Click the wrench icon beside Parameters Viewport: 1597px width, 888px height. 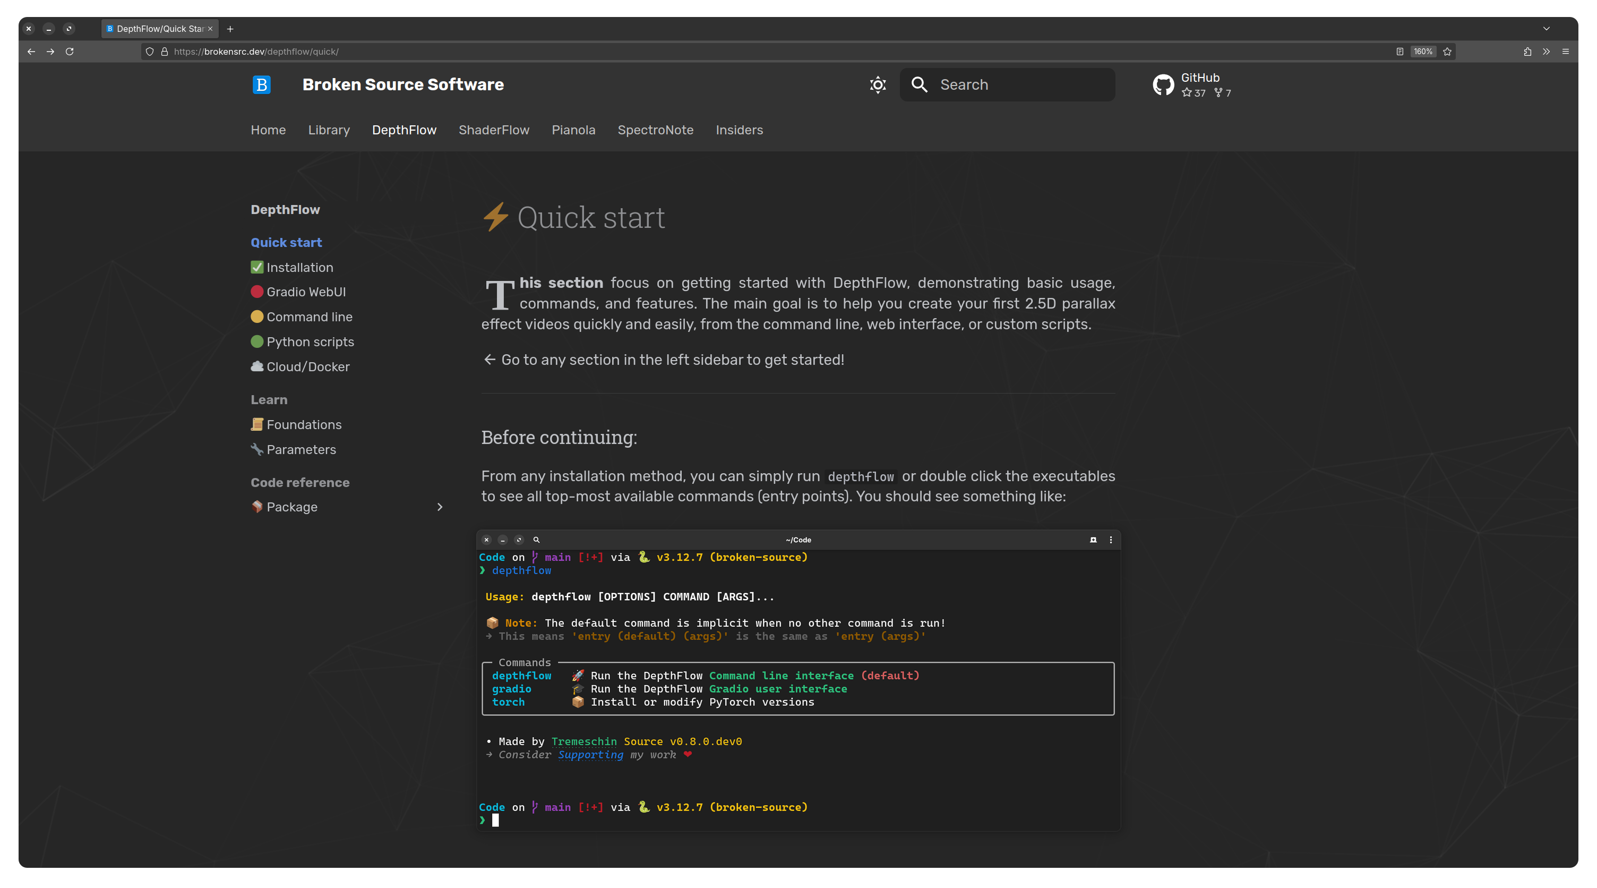coord(256,449)
